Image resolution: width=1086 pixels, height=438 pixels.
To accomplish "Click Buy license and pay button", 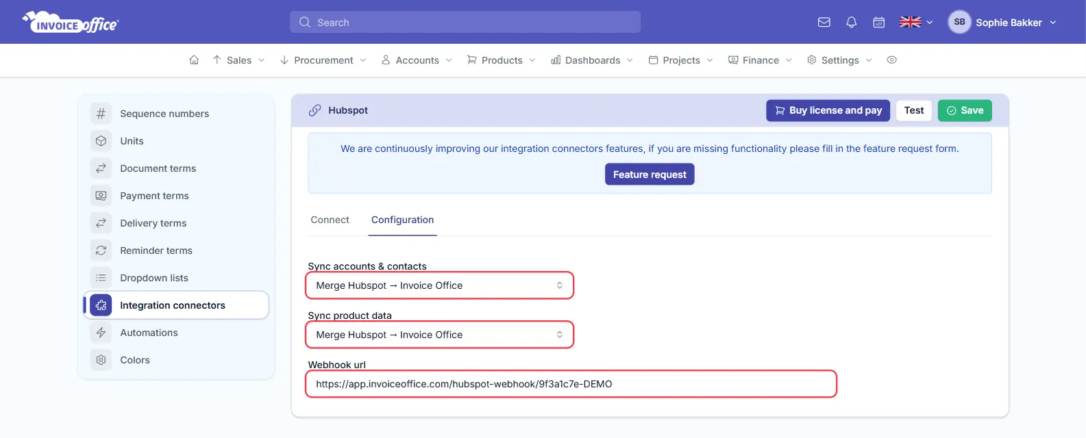I will click(x=828, y=110).
